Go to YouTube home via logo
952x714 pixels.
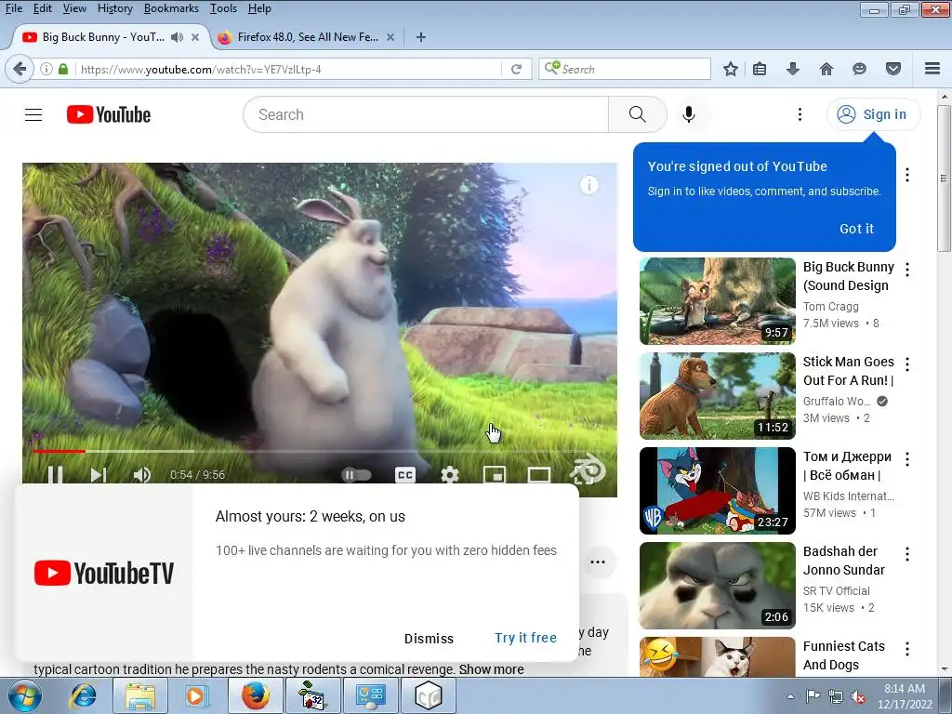109,114
